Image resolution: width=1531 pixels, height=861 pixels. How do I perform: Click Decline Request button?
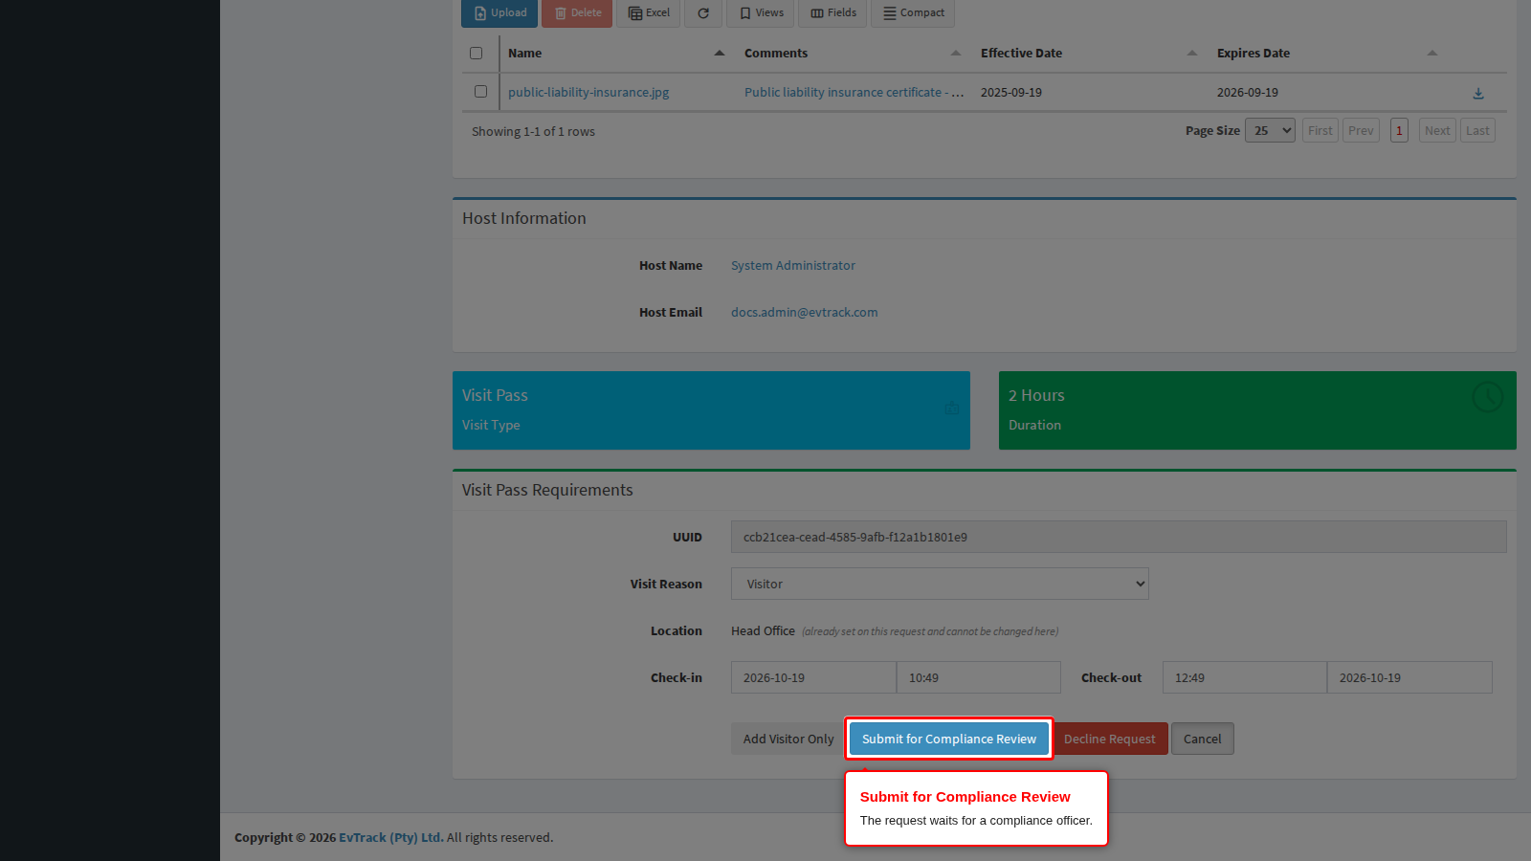1110,739
